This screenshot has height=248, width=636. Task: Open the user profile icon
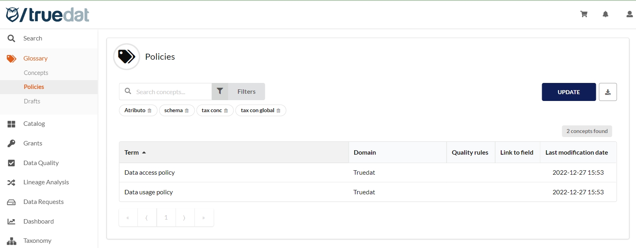click(x=629, y=14)
